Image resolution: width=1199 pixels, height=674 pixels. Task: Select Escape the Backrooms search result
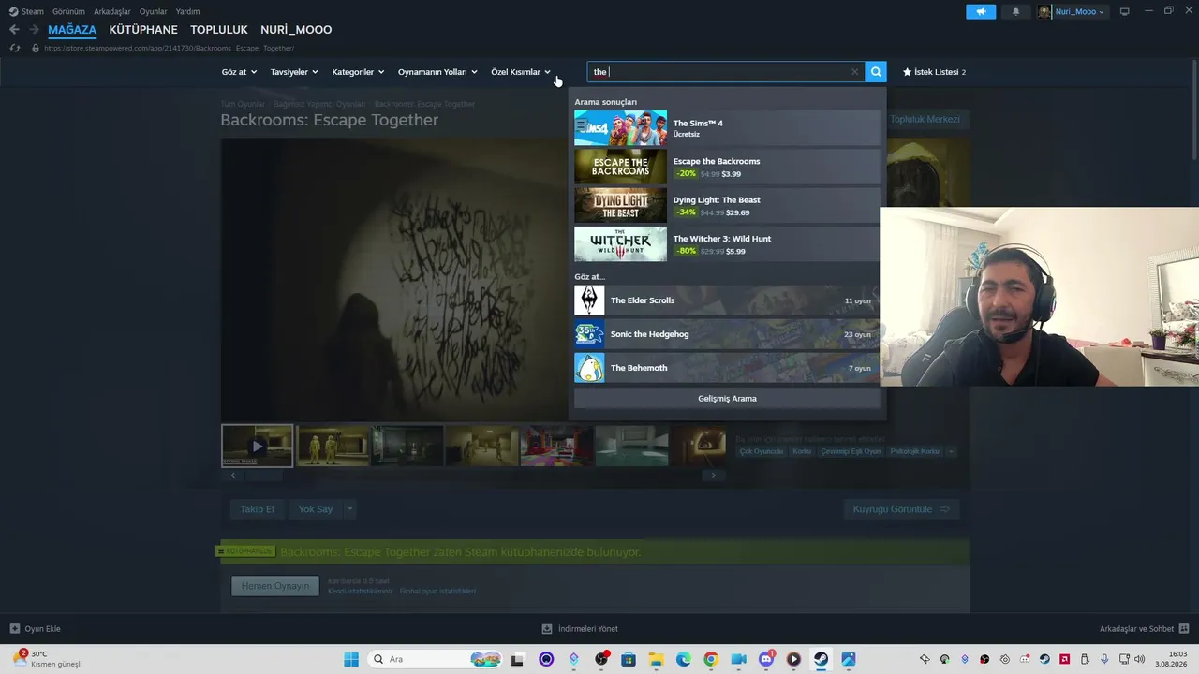[727, 167]
